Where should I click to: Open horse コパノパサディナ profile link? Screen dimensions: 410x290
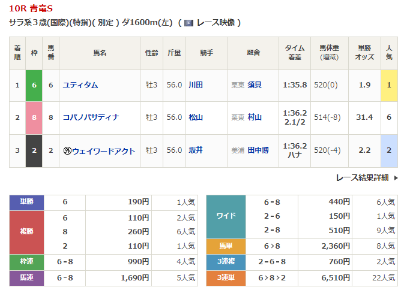pyautogui.click(x=92, y=118)
